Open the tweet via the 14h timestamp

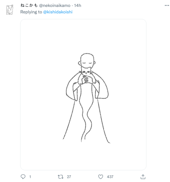(77, 6)
